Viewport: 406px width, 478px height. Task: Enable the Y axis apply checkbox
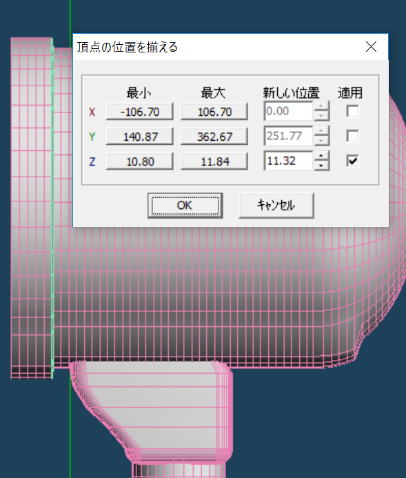click(x=353, y=136)
